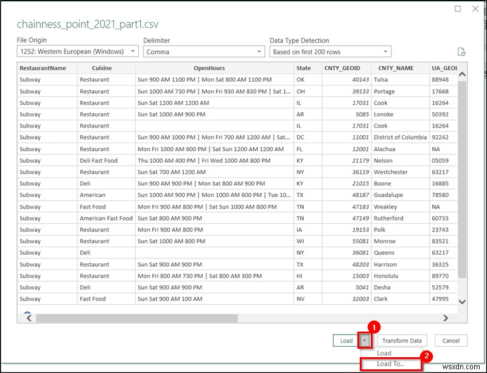Open the Load split-button dropdown arrow
Screen dimensions: 487x373
point(365,341)
